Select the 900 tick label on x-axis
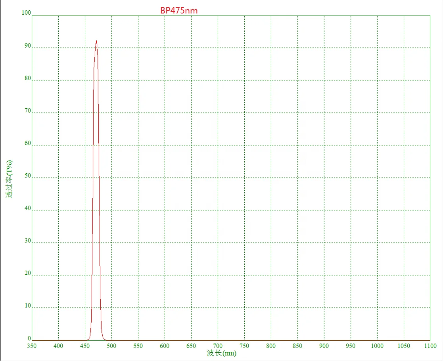 point(324,346)
